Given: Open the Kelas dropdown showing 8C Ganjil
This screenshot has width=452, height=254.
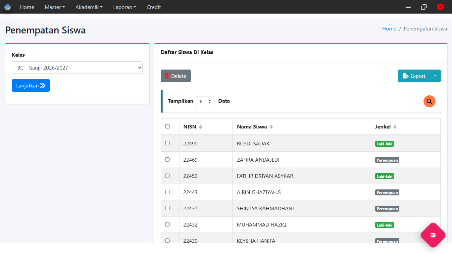Looking at the screenshot, I should tap(77, 68).
